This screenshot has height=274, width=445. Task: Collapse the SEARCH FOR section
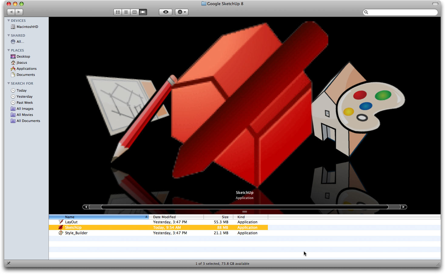tap(8, 83)
